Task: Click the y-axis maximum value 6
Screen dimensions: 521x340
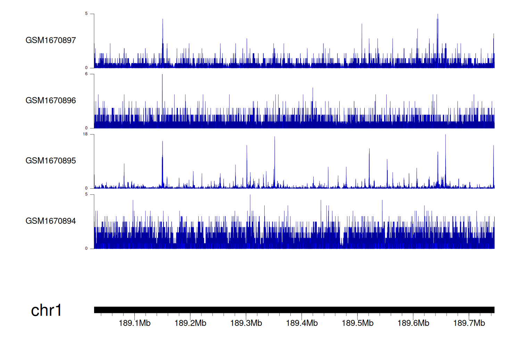Action: click(x=86, y=74)
